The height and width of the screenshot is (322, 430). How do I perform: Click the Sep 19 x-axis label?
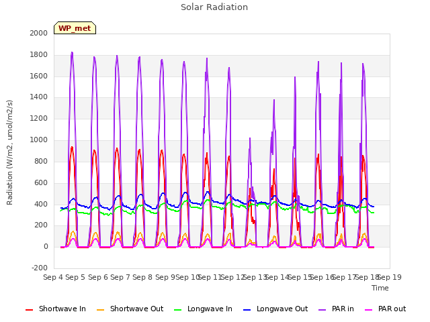390,277
